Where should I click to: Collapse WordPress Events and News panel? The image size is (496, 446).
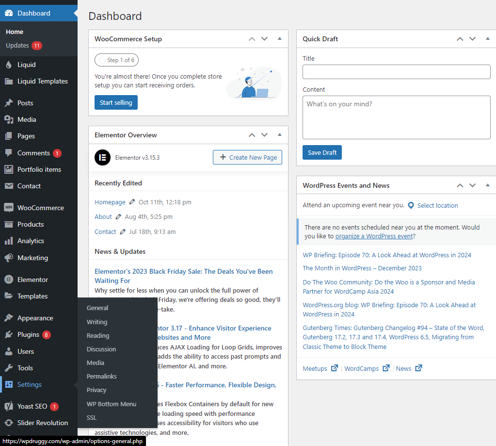pyautogui.click(x=488, y=185)
